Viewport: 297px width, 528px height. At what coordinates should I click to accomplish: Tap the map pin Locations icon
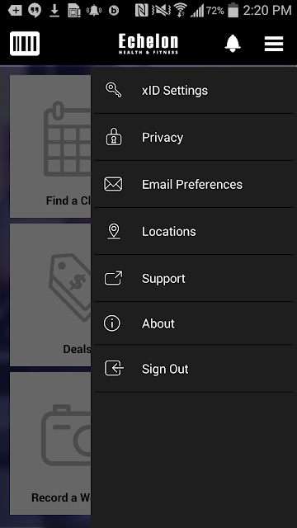click(x=114, y=231)
